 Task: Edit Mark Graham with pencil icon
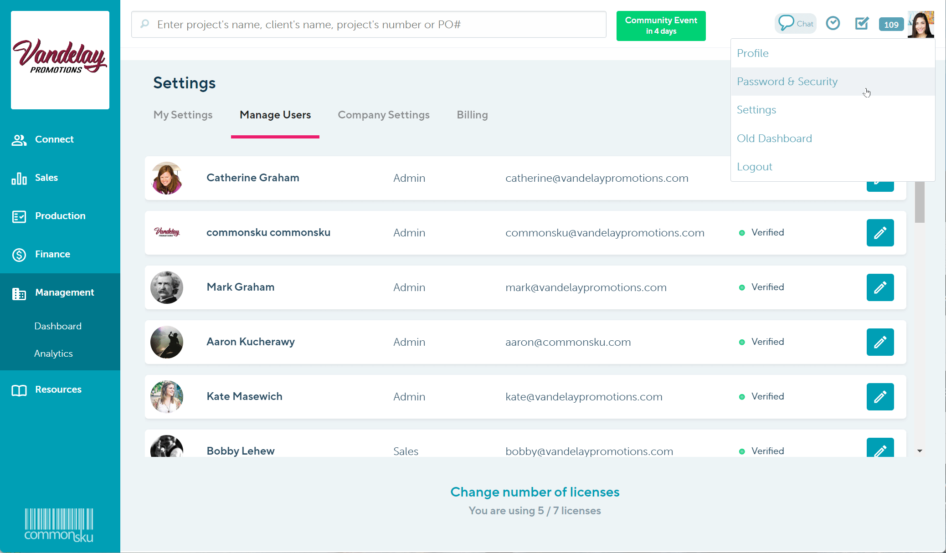pos(880,287)
